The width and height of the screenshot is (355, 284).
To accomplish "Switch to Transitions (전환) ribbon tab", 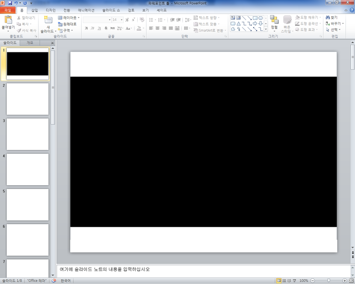I will (67, 10).
